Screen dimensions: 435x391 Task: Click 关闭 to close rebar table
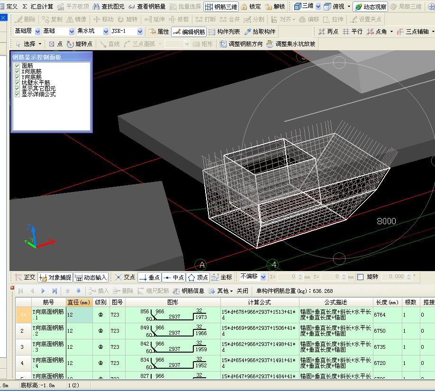pos(242,291)
